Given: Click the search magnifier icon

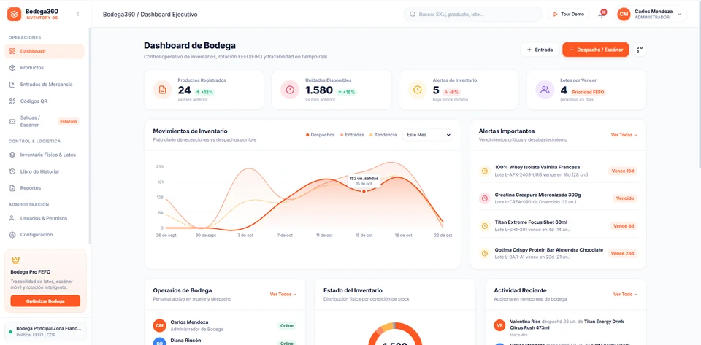Looking at the screenshot, I should click(x=413, y=15).
